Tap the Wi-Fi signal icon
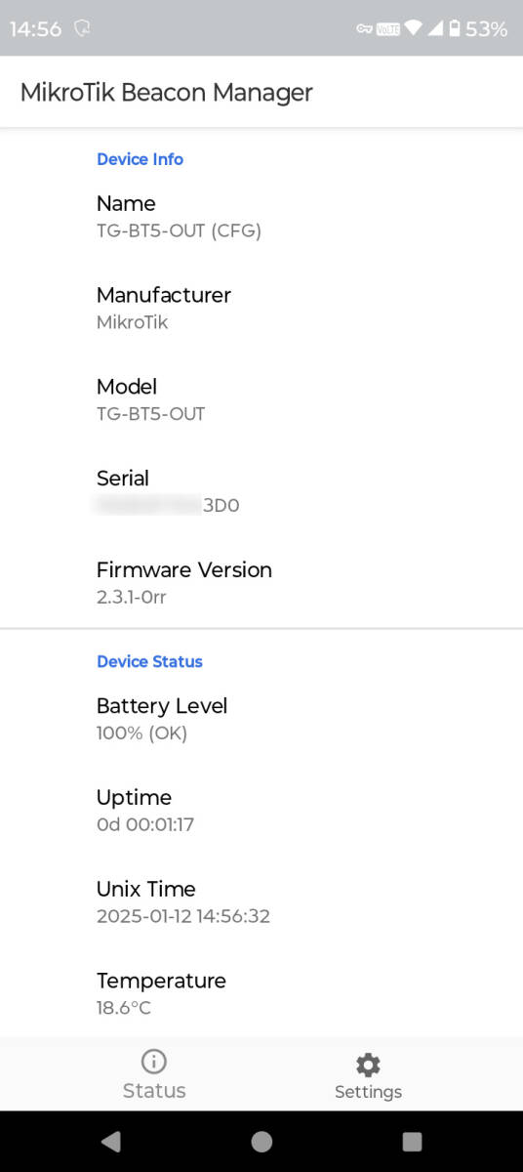This screenshot has height=1172, width=523. [x=414, y=29]
